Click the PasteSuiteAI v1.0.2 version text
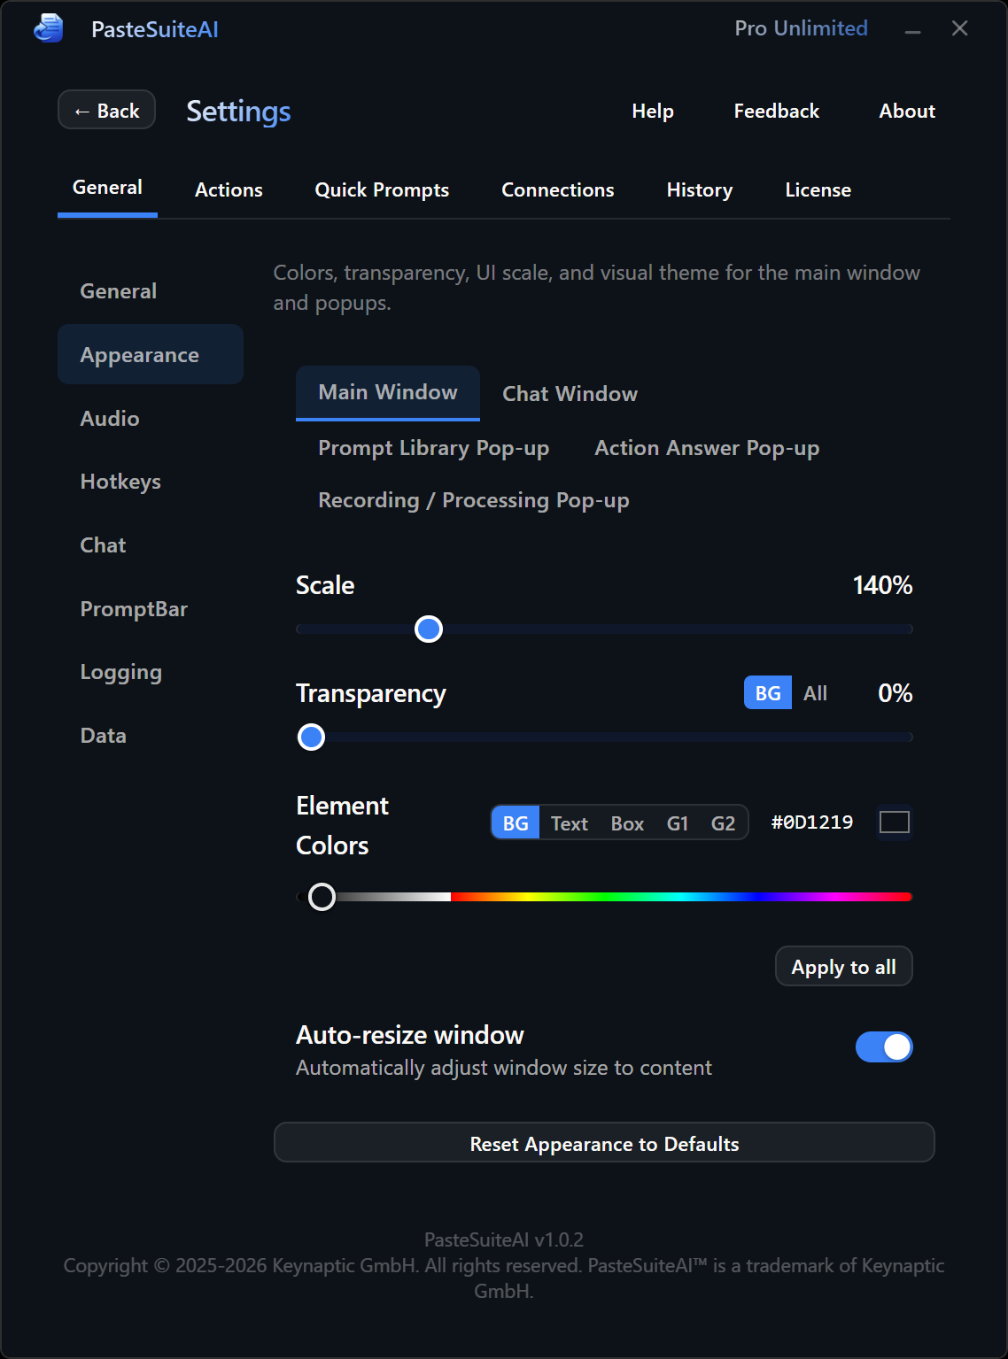Screen dimensions: 1008x1359 (504, 1239)
